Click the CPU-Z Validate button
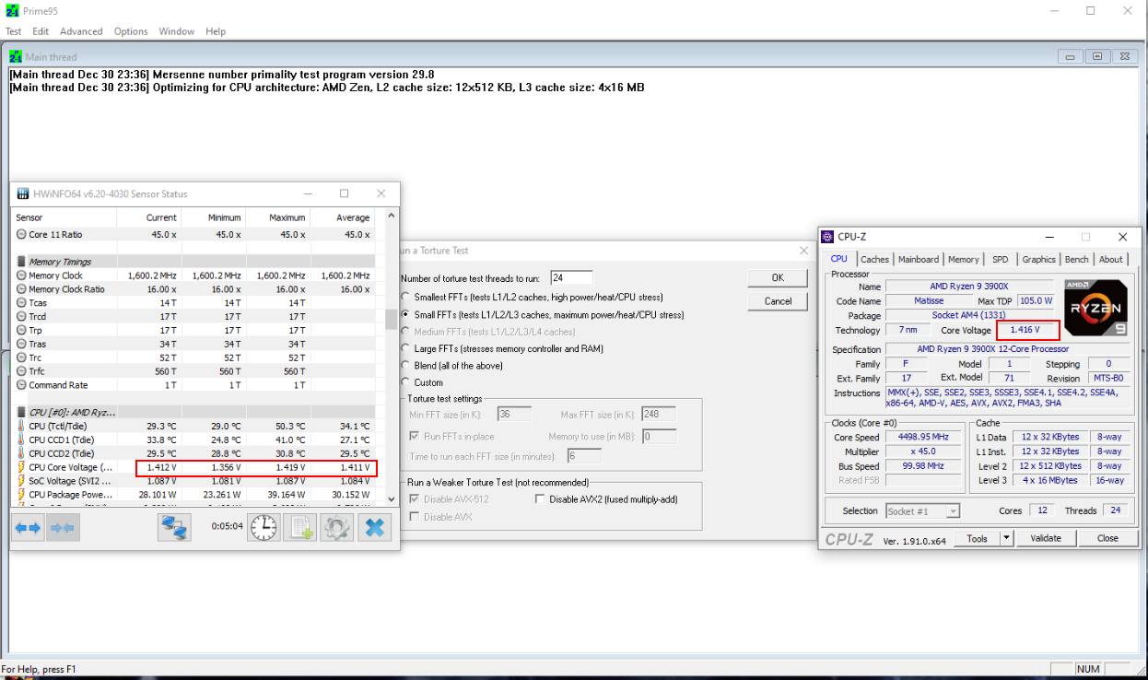The width and height of the screenshot is (1148, 680). tap(1045, 538)
